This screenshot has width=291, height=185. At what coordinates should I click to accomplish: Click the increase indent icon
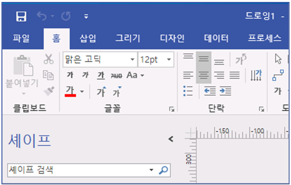pos(225,91)
